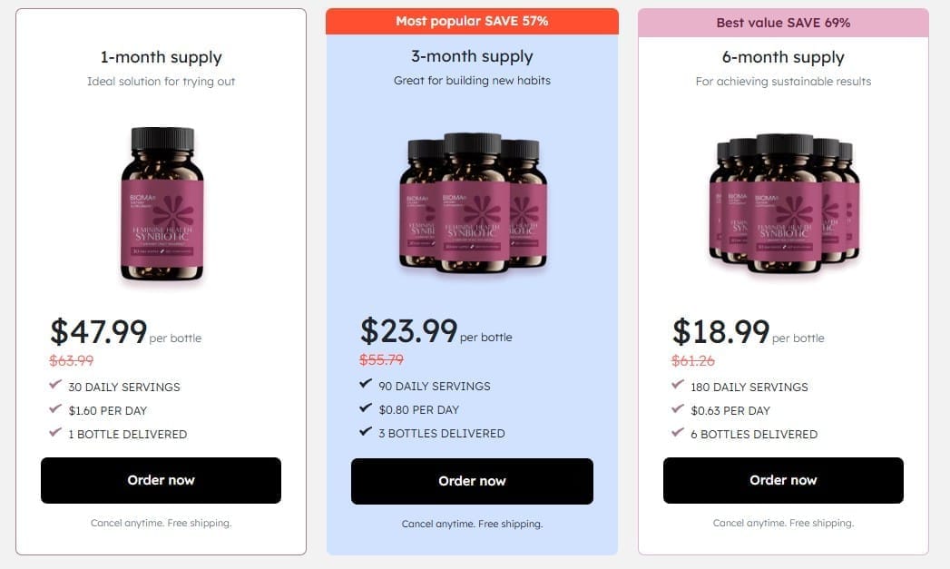
Task: Click checkmark beside 30 DAILY SERVINGS
Action: pyautogui.click(x=55, y=384)
